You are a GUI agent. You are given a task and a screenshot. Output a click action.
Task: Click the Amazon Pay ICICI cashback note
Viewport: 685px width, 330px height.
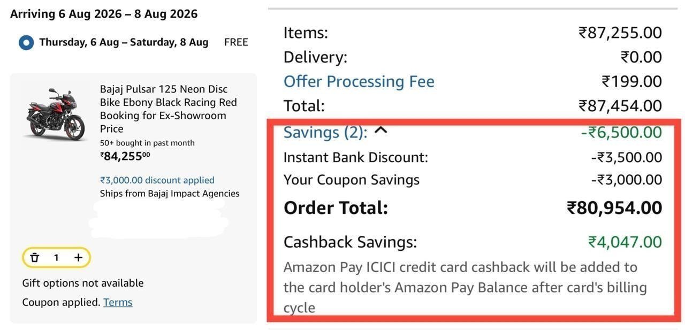[x=465, y=287]
